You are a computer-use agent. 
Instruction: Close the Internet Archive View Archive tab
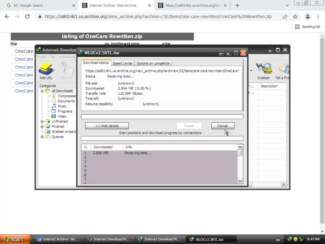[x=149, y=6]
